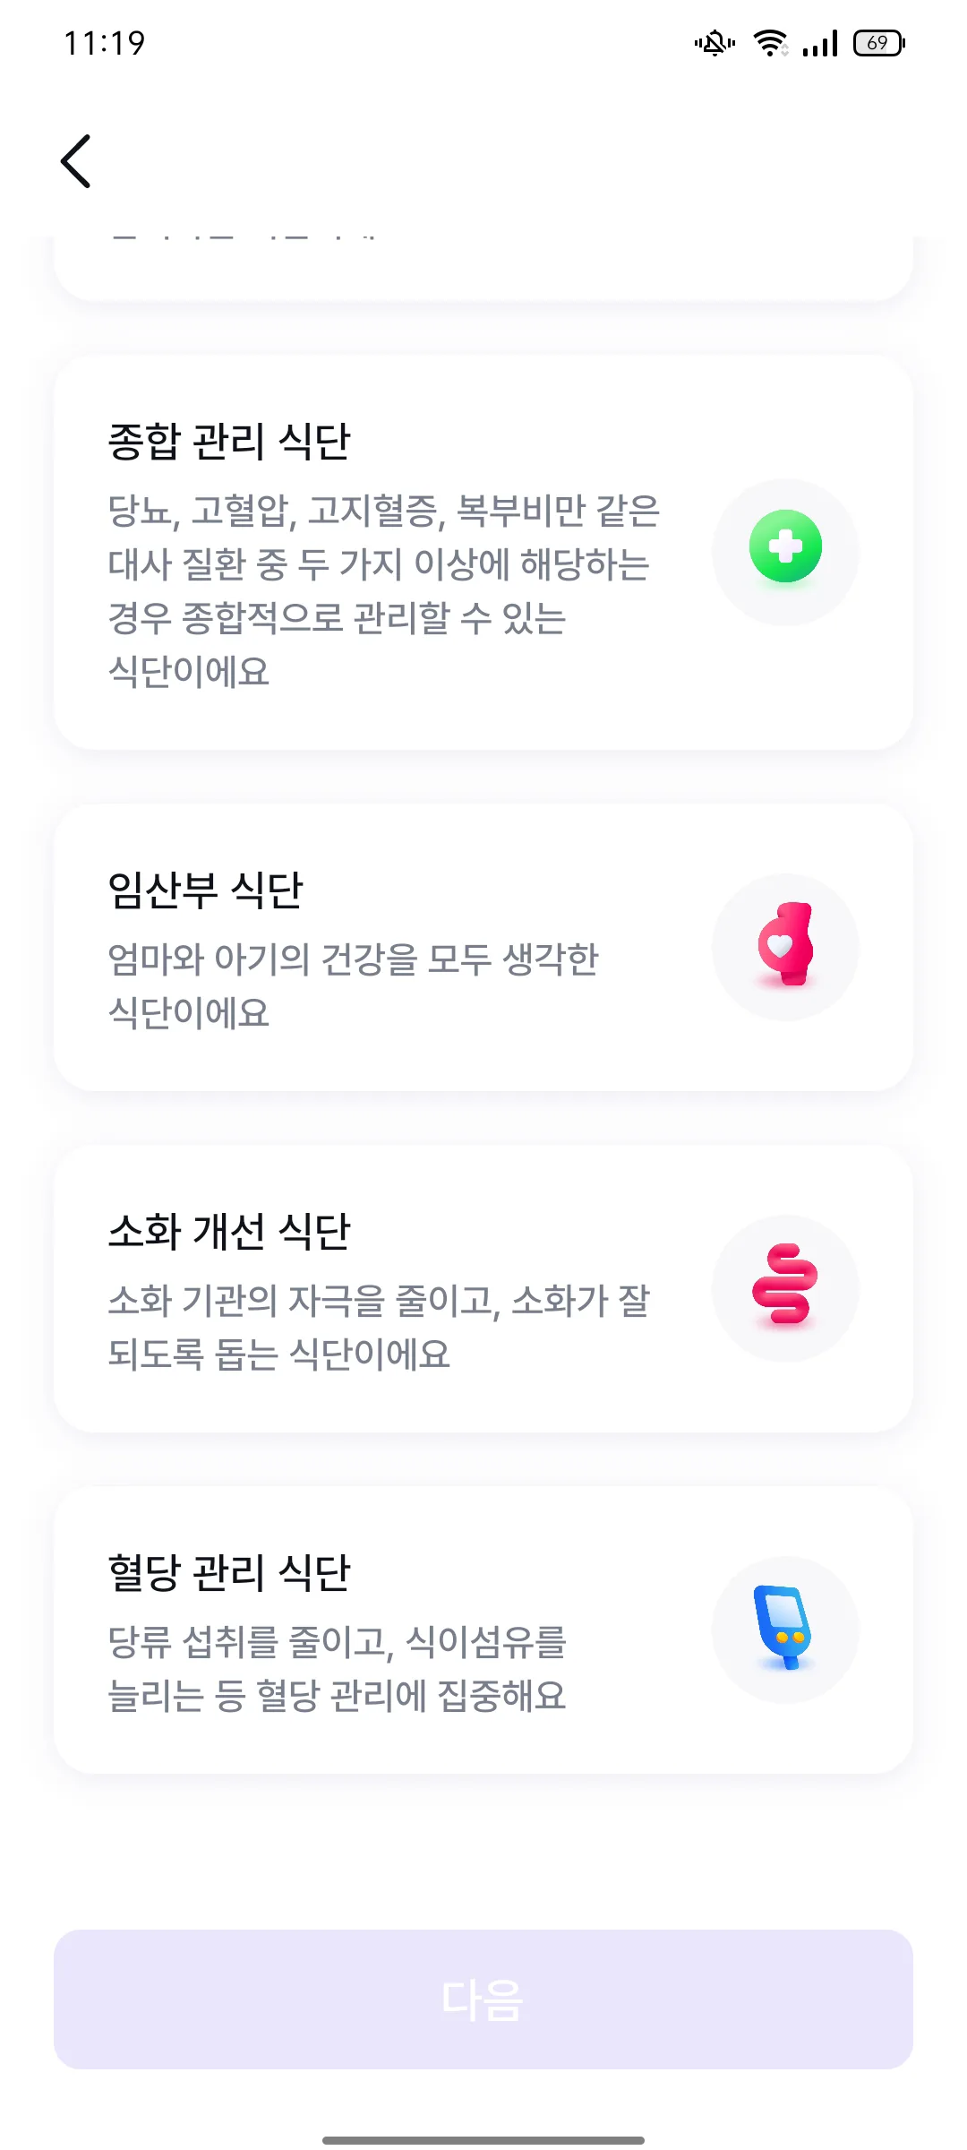Tap the battery indicator showing 69
Screen dimensions: 967x2150
pyautogui.click(x=879, y=43)
